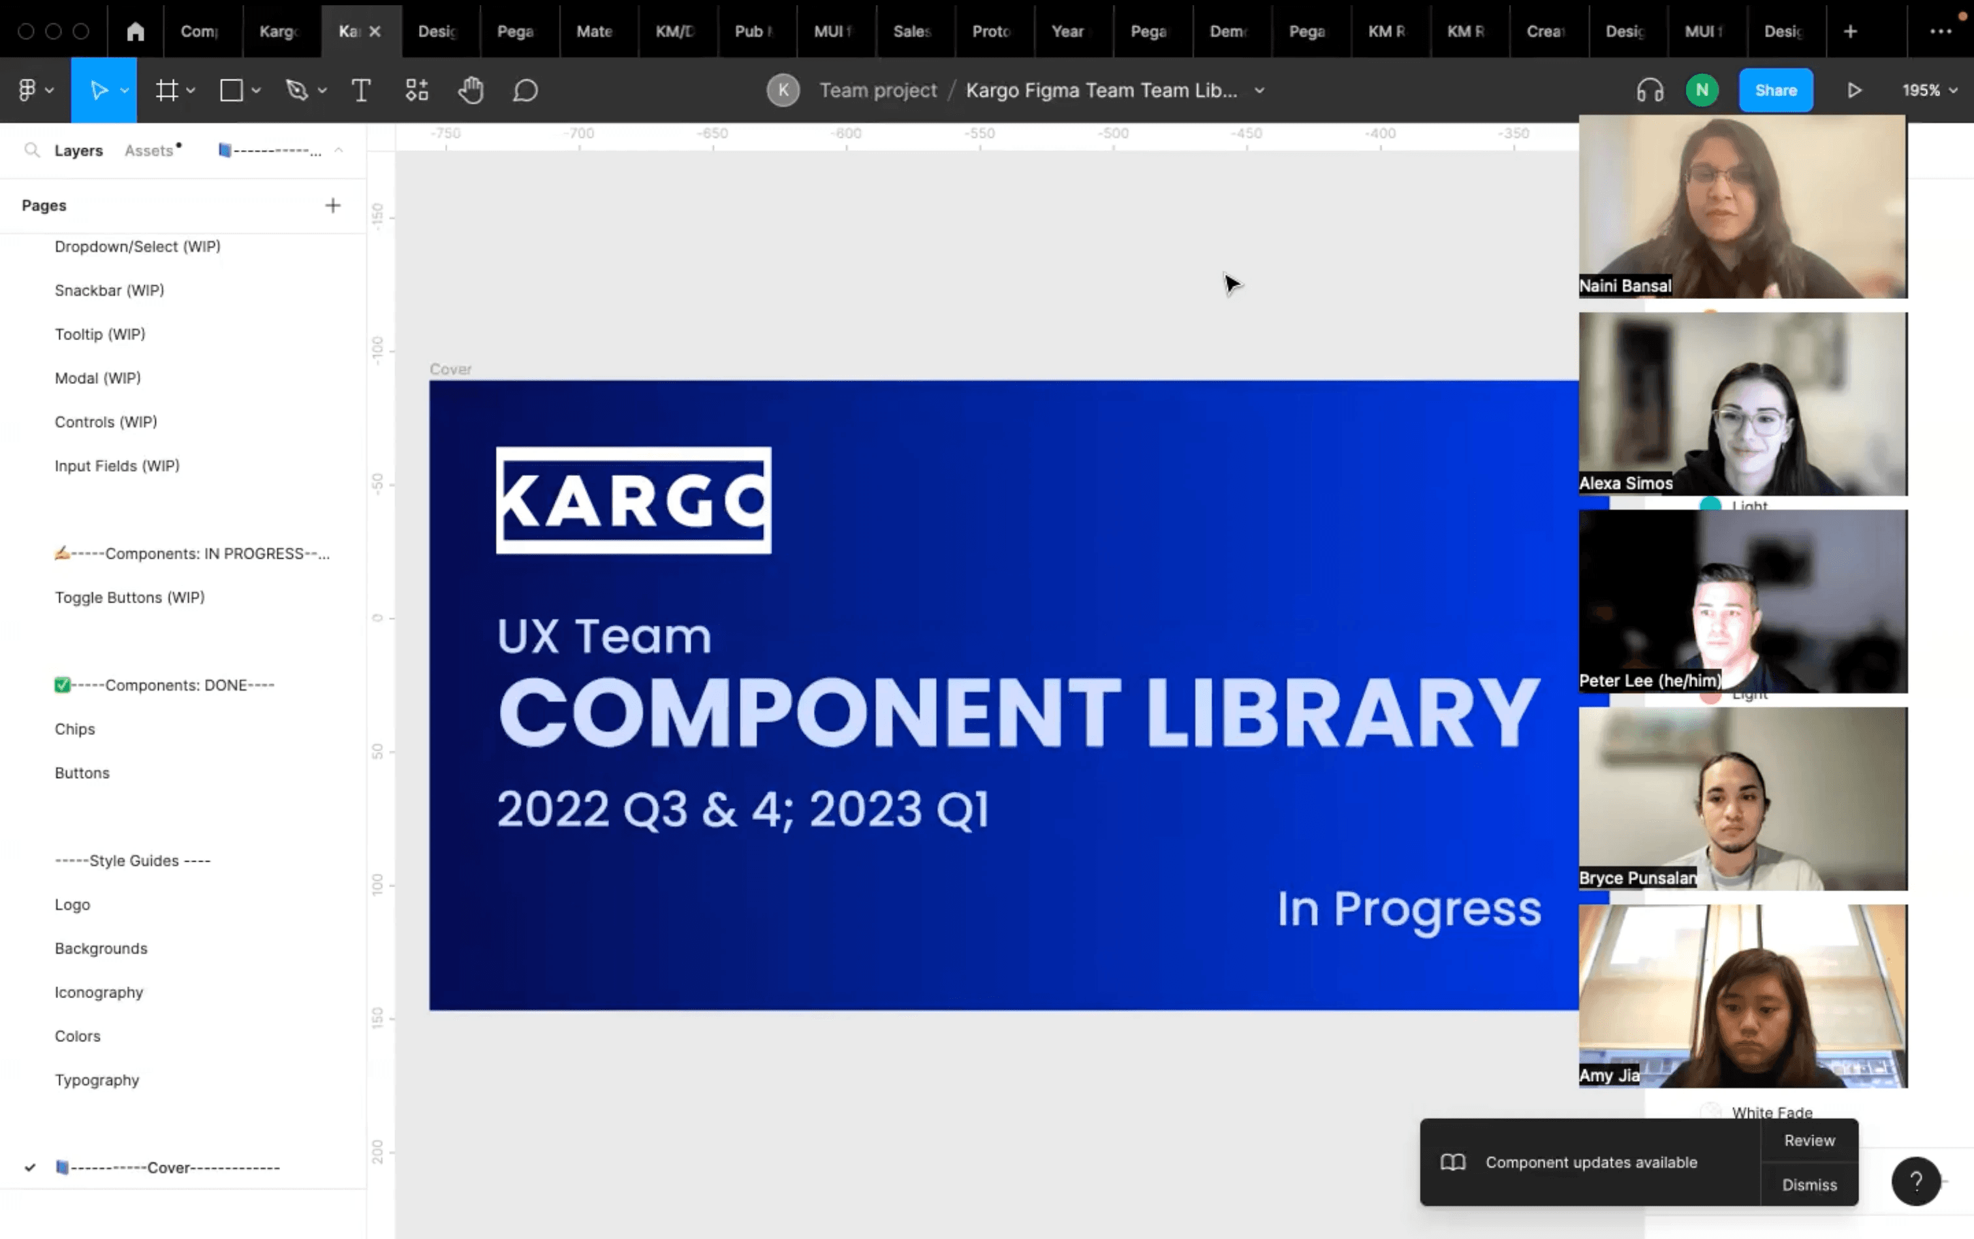This screenshot has height=1239, width=1974.
Task: Dismiss the component updates notification
Action: click(1808, 1184)
